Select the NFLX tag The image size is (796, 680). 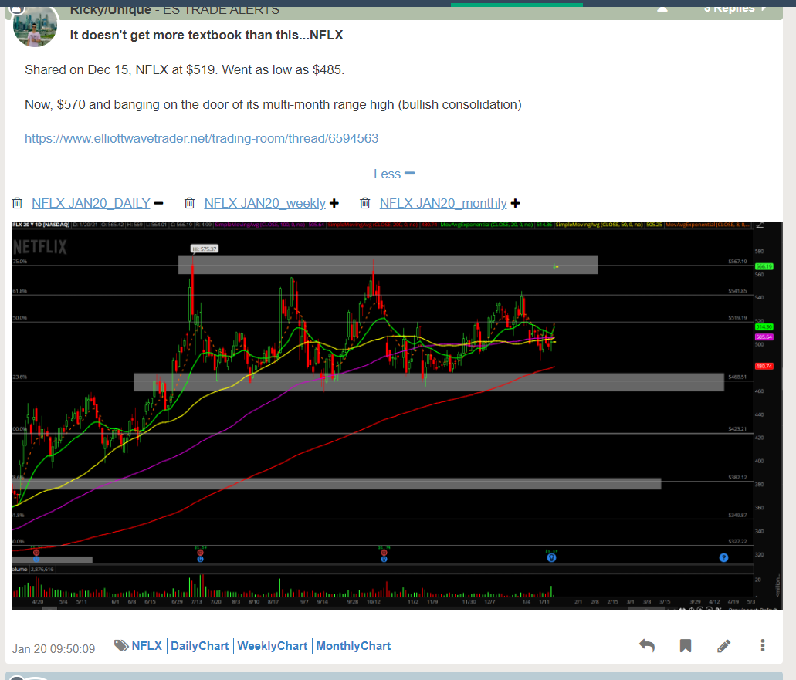pyautogui.click(x=147, y=646)
